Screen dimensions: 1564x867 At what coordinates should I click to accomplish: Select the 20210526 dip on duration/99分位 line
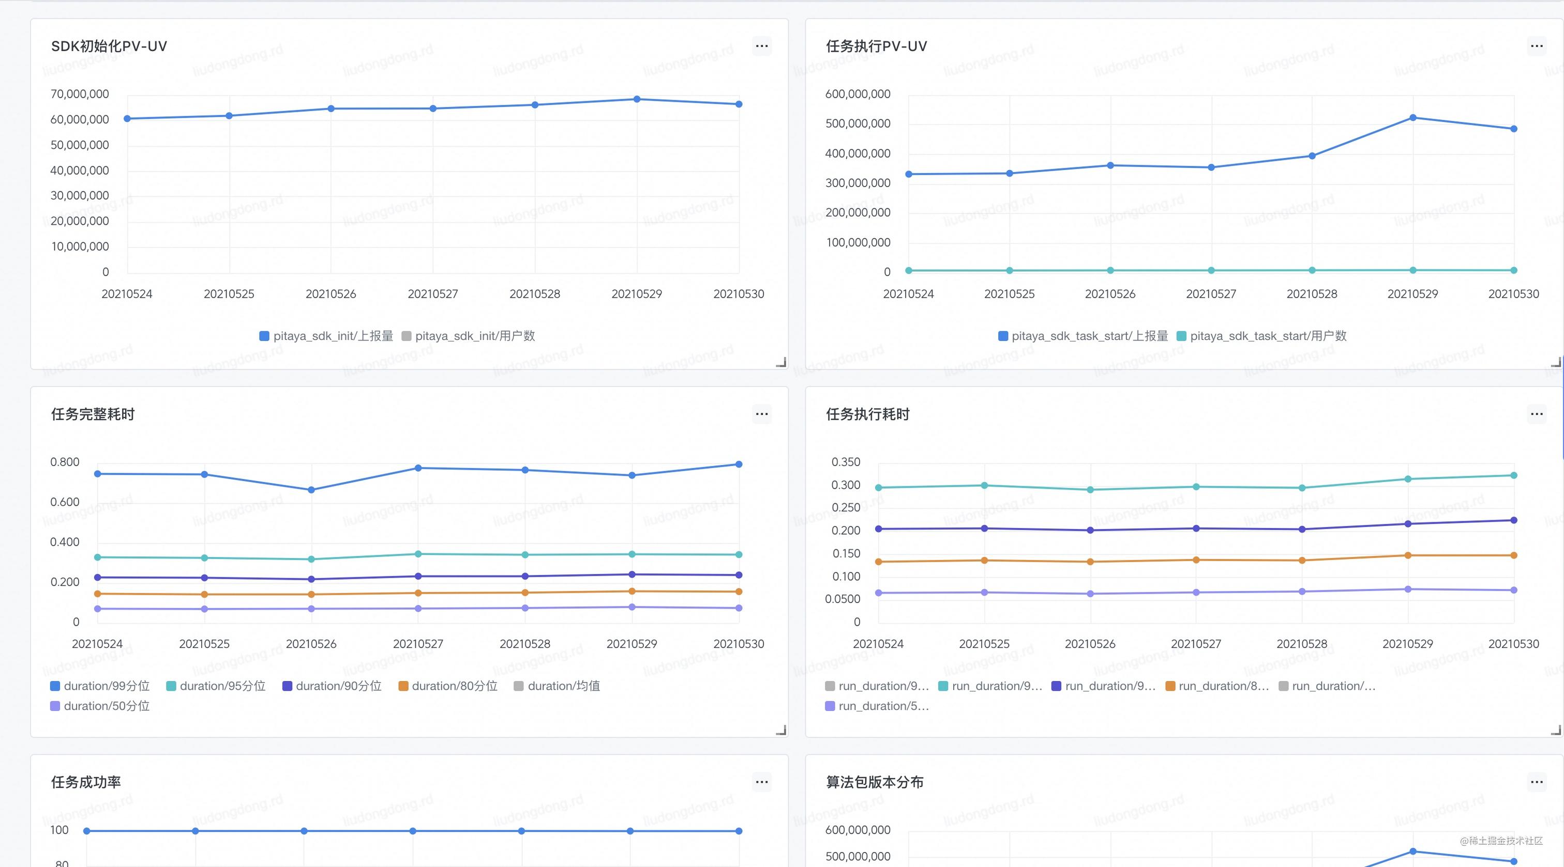pos(311,490)
